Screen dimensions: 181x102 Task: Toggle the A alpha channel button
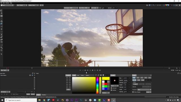(150, 78)
